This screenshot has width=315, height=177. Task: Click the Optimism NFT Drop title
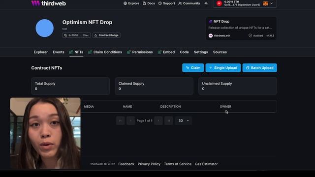(x=87, y=22)
